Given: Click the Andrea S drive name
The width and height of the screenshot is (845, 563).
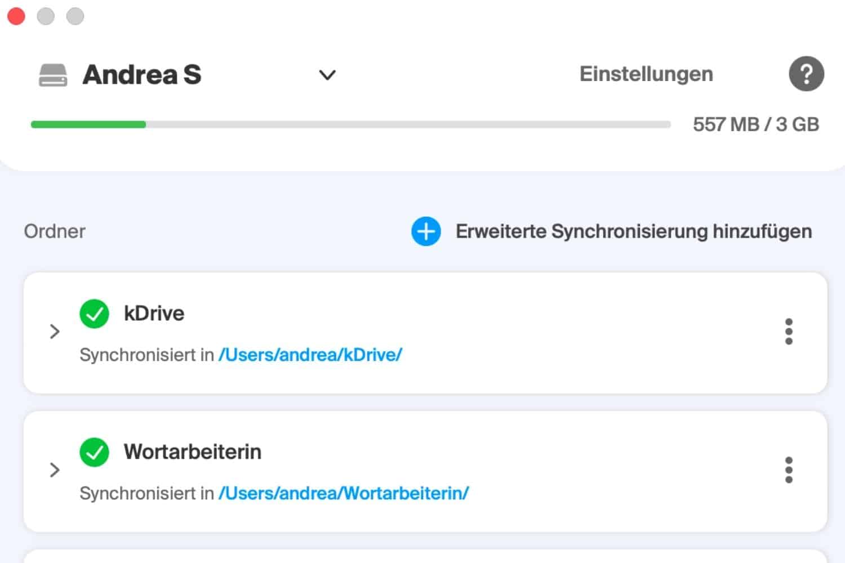Looking at the screenshot, I should point(142,75).
